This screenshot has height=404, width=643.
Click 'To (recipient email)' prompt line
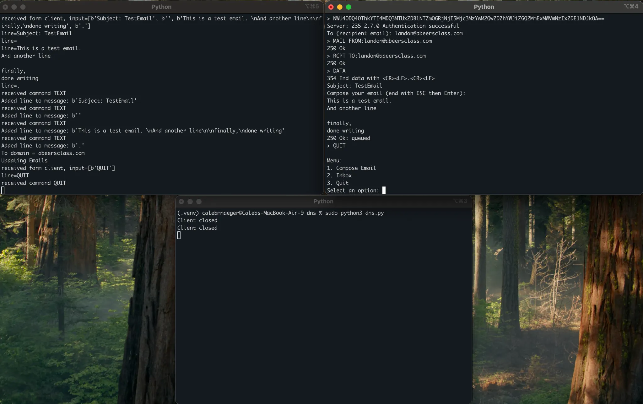pos(395,33)
